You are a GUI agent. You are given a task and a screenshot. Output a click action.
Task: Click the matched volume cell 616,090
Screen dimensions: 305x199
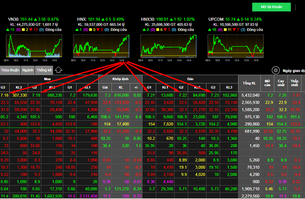(x=121, y=95)
